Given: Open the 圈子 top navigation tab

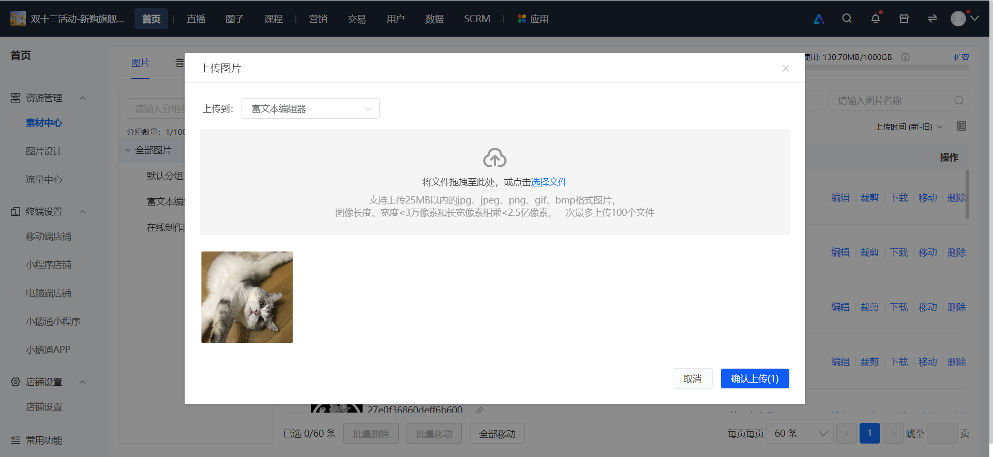Looking at the screenshot, I should (x=234, y=19).
